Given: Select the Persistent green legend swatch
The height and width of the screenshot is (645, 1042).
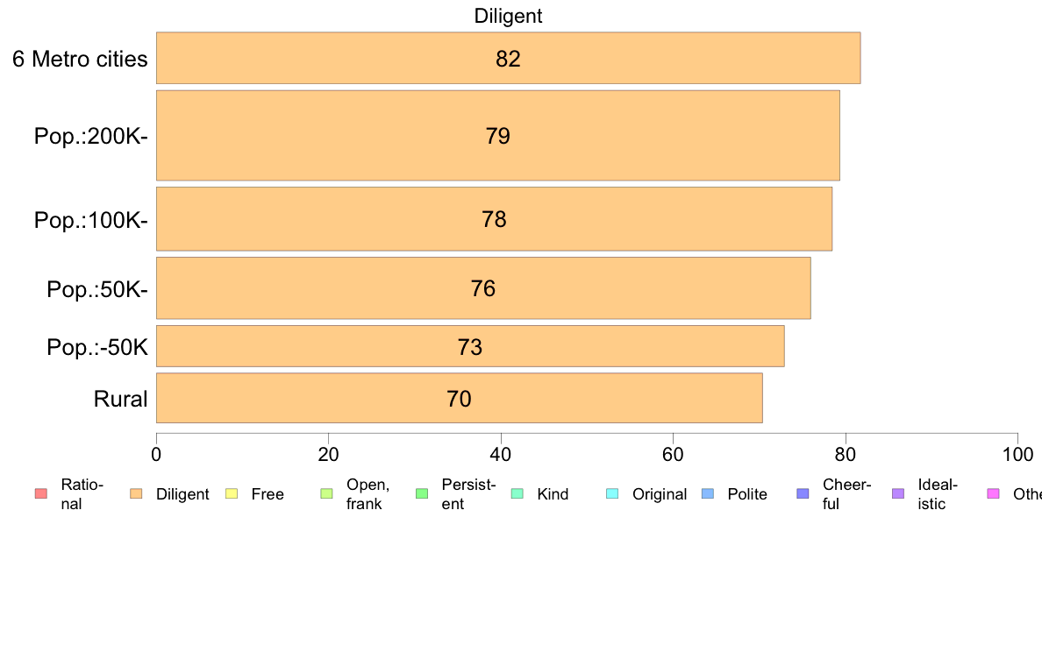Looking at the screenshot, I should 422,493.
